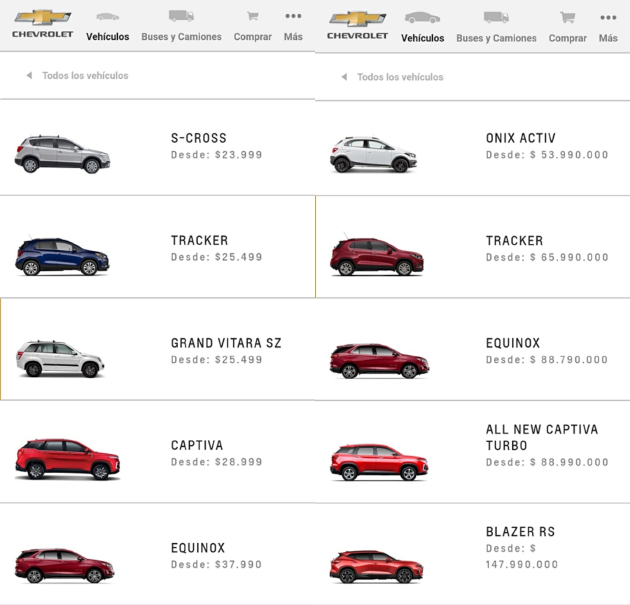This screenshot has height=605, width=630.
Task: Open the TRACKER name priced $ 65.990.000
Action: pyautogui.click(x=514, y=241)
